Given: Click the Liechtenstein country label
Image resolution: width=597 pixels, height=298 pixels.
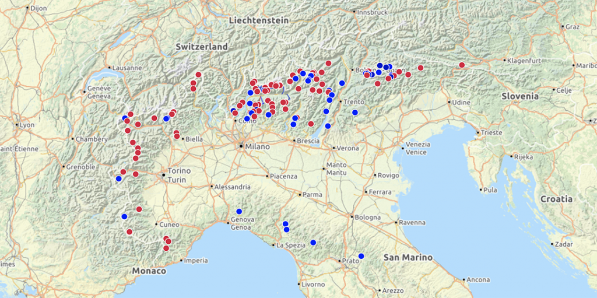Looking at the screenshot, I should point(259,20).
